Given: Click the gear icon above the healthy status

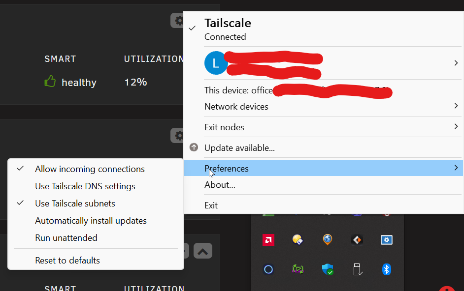Looking at the screenshot, I should (x=177, y=21).
